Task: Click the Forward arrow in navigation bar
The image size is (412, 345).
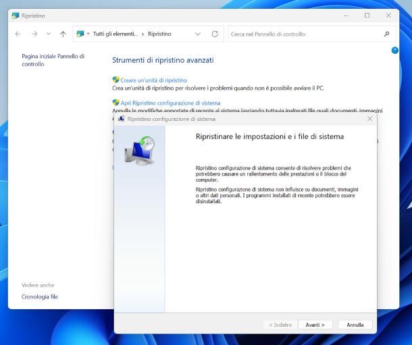Action: coord(34,34)
